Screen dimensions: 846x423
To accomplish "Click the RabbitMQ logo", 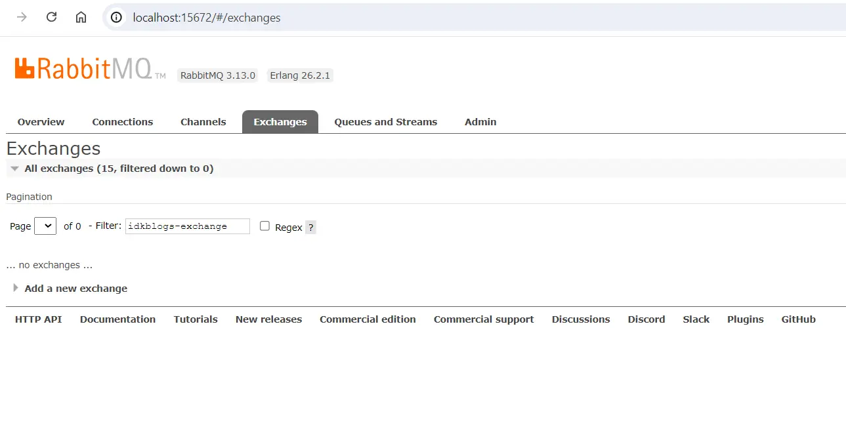I will (x=91, y=68).
